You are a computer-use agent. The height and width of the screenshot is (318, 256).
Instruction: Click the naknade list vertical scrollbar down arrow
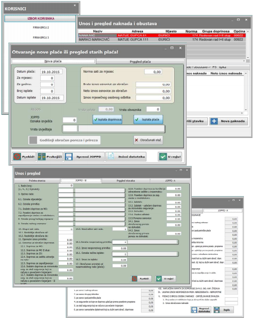(x=245, y=110)
